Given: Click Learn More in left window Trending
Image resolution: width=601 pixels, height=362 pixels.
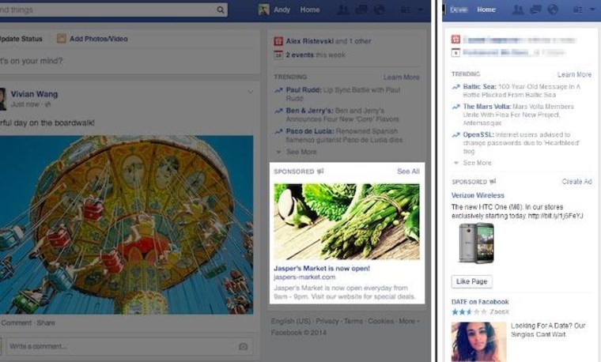Looking at the screenshot, I should click(x=401, y=77).
